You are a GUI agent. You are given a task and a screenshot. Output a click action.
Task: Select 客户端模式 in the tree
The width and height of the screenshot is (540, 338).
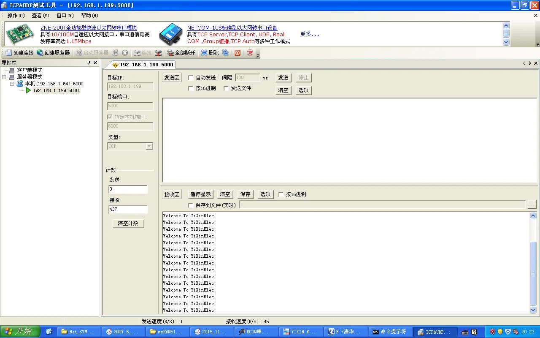30,70
